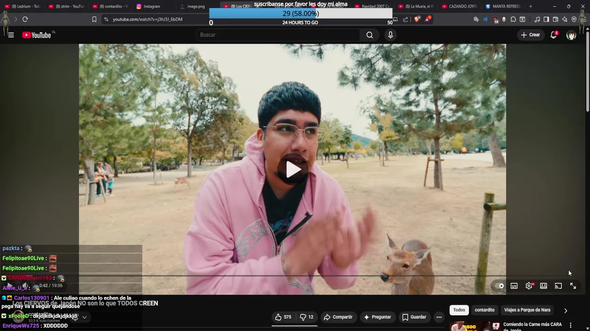Enter fullscreen mode
The image size is (590, 331).
pos(573,286)
